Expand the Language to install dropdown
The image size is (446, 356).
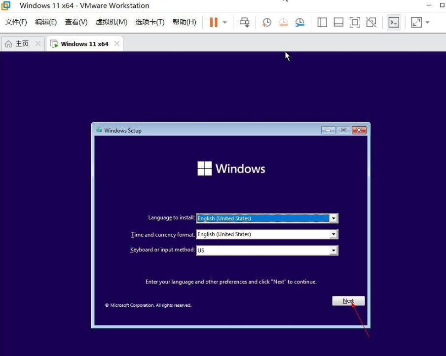334,218
